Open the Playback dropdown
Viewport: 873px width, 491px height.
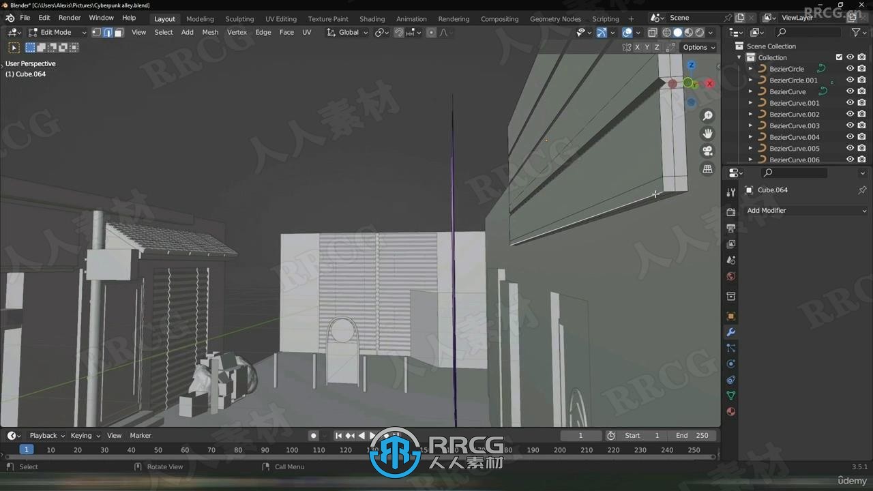[47, 435]
